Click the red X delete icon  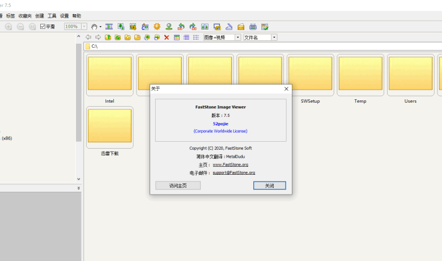click(x=167, y=37)
